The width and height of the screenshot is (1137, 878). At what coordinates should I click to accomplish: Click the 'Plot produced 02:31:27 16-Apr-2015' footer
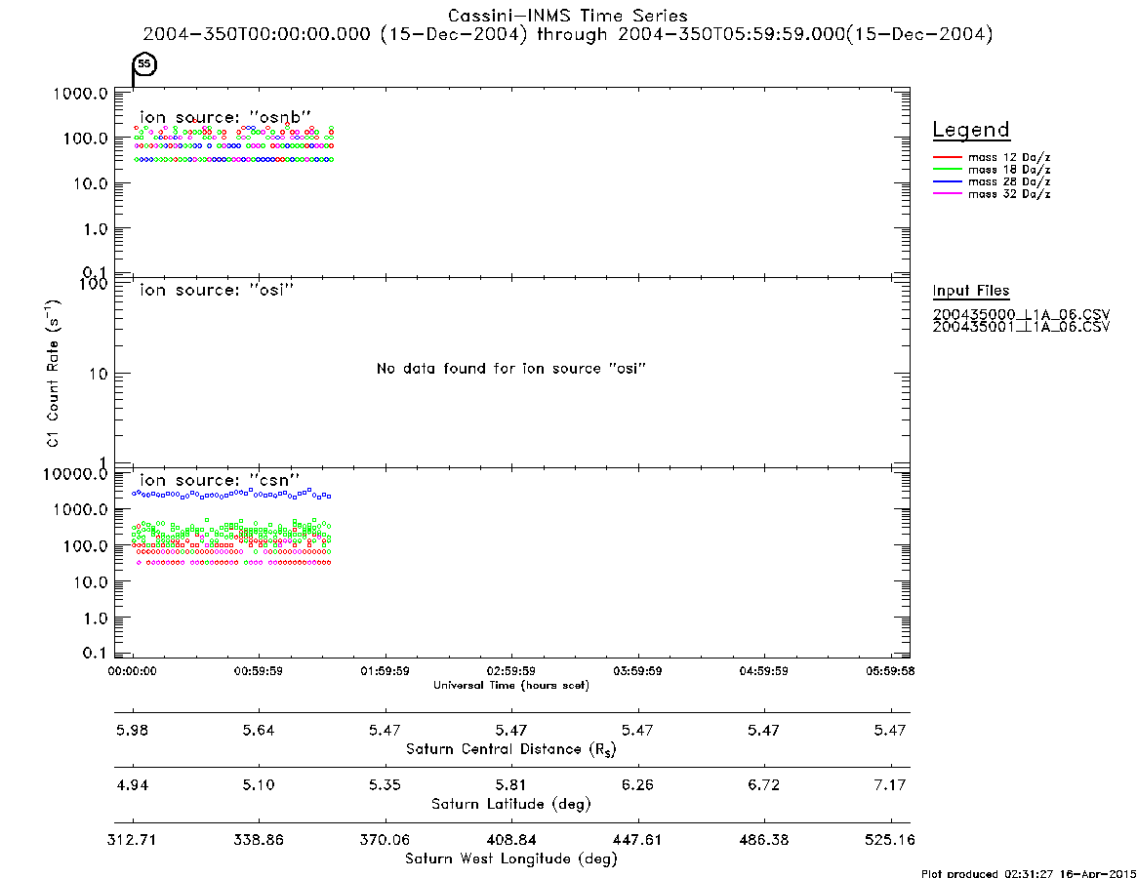(1029, 873)
